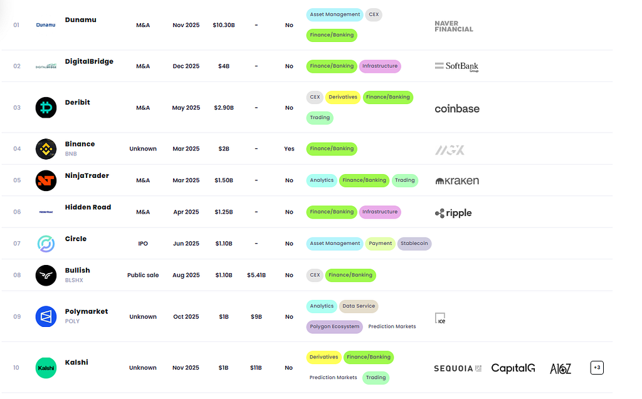Open the Dunamu project link
The width and height of the screenshot is (642, 399).
[x=81, y=19]
